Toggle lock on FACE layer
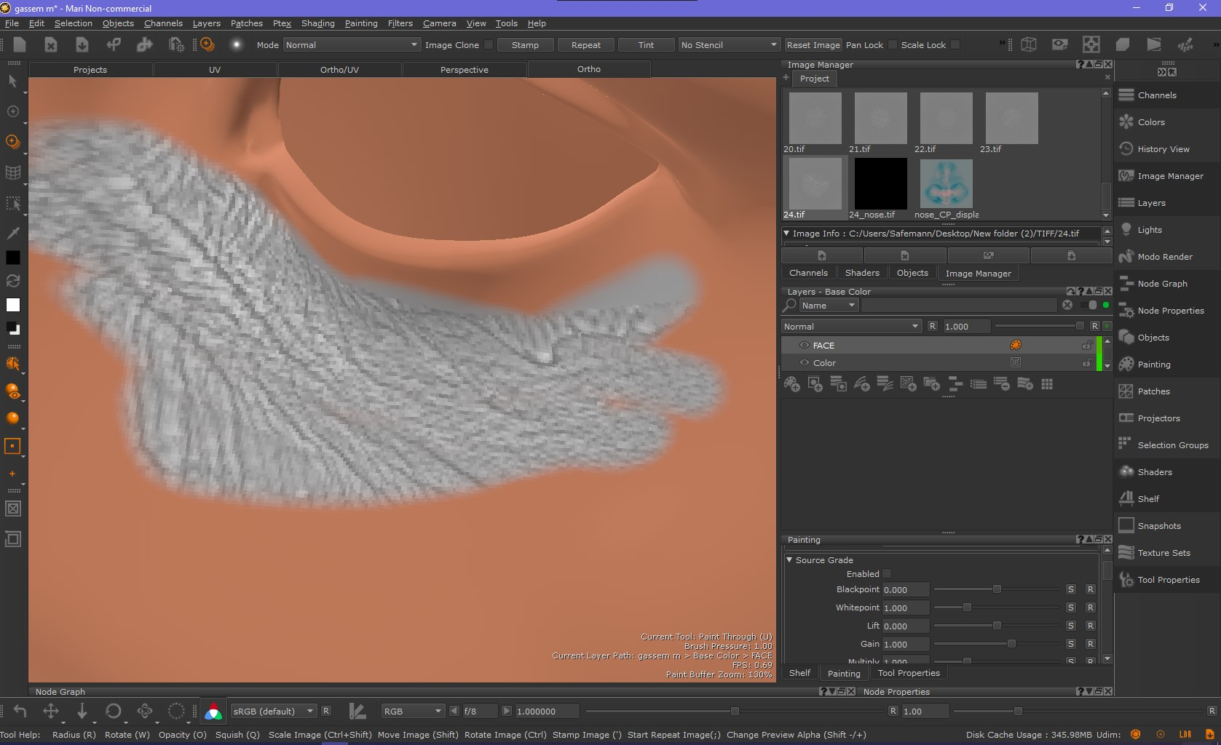Screen dimensions: 1221x745 1086,345
